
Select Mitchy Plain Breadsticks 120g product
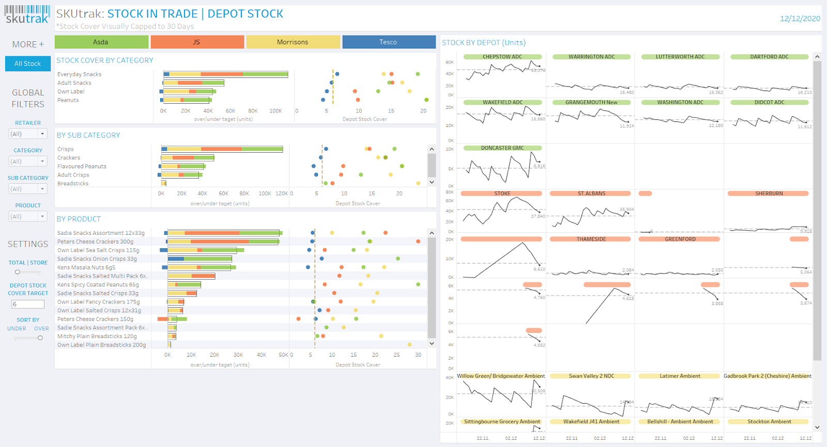(x=97, y=337)
